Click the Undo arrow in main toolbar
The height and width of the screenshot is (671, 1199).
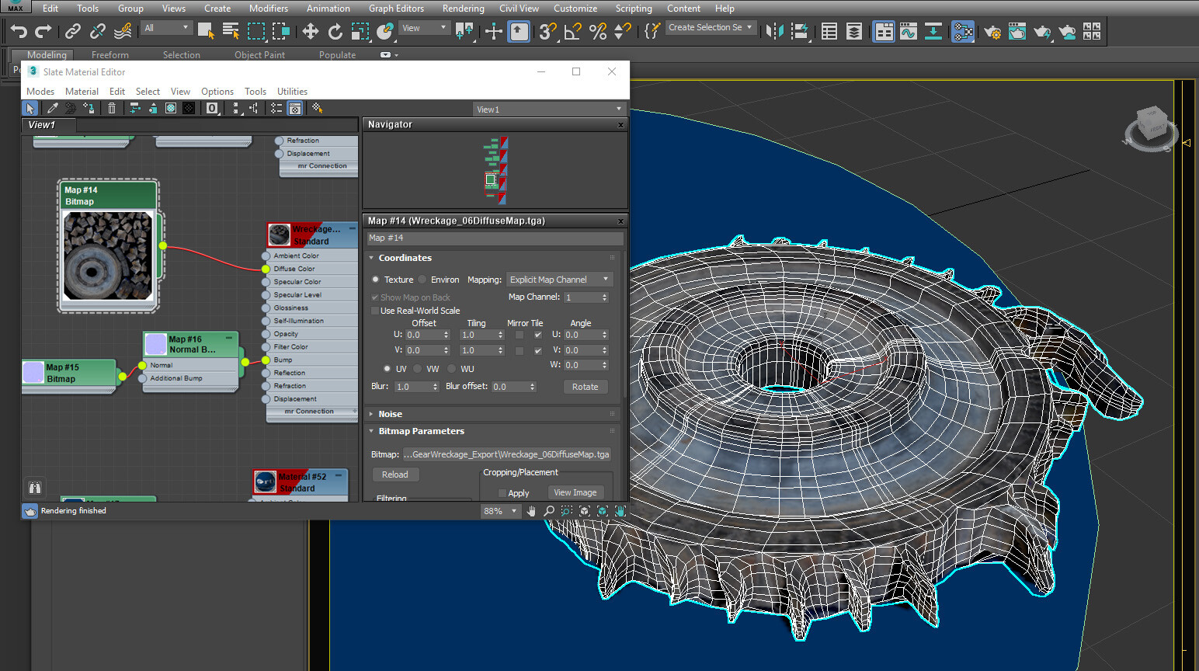pyautogui.click(x=19, y=31)
